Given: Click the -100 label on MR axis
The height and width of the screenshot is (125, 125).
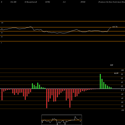Looking at the screenshot, I should coord(122,110).
